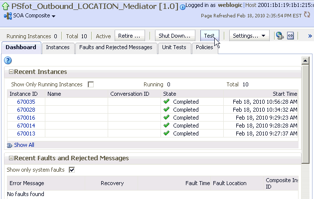Click the XML source icon in toolbar

(x=291, y=36)
